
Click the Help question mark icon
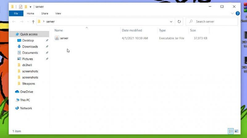[237, 14]
